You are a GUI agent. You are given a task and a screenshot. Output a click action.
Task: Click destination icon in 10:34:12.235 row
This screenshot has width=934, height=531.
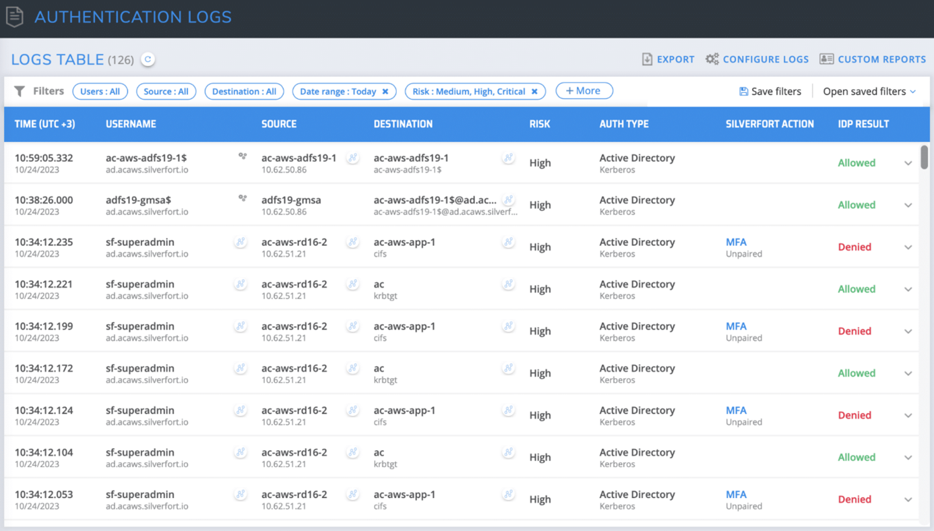click(508, 242)
